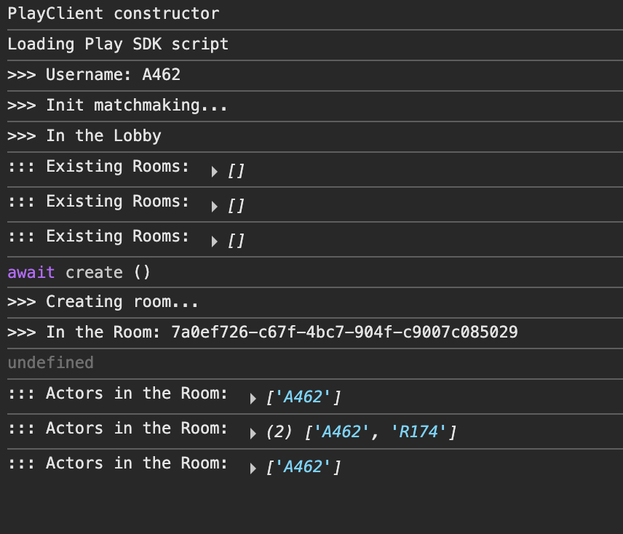Expand the third Existing Rooms array triangle
This screenshot has width=623, height=534.
[x=215, y=242]
